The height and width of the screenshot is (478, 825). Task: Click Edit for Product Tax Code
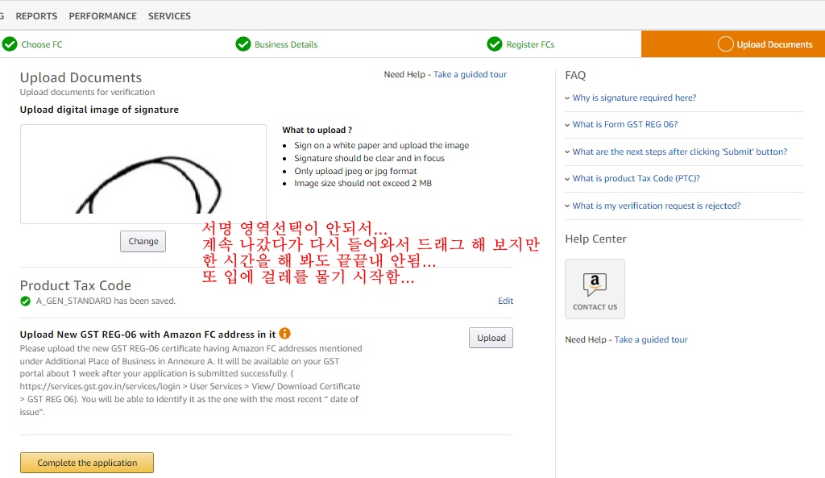506,301
